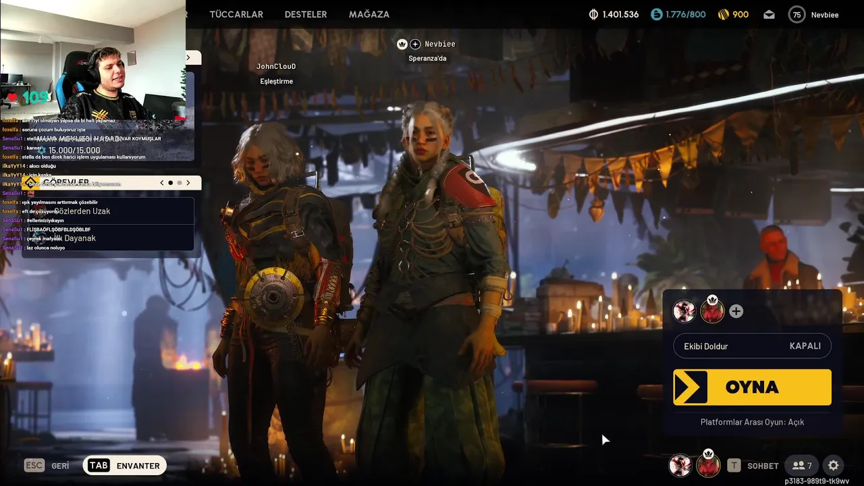The image size is (864, 486).
Task: Click the crown icon above Nevbiee's character
Action: (x=402, y=44)
